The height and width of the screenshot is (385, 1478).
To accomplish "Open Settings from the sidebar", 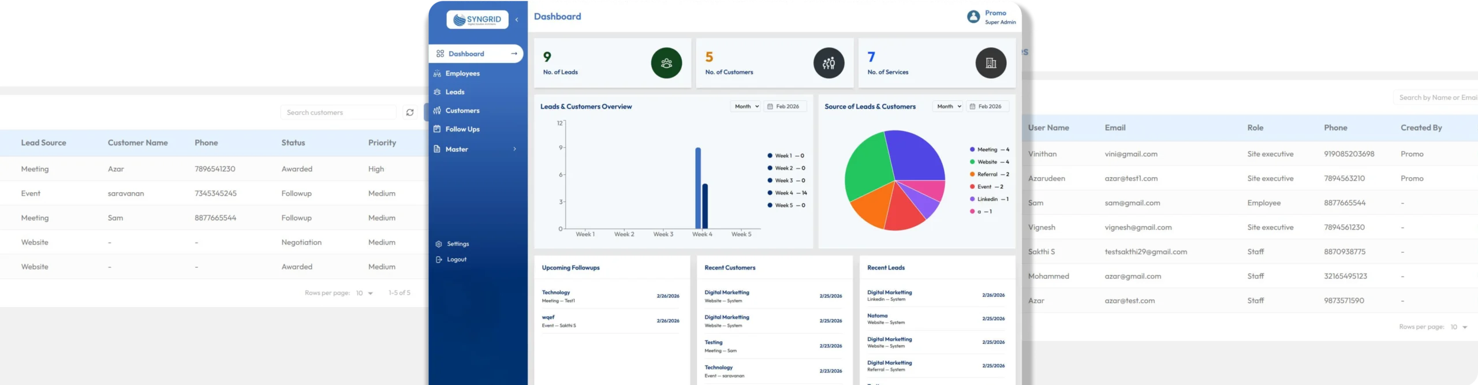I will pos(457,244).
